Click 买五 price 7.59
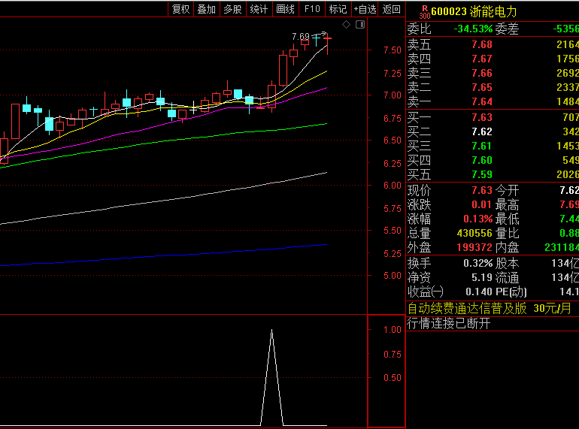 pyautogui.click(x=482, y=174)
